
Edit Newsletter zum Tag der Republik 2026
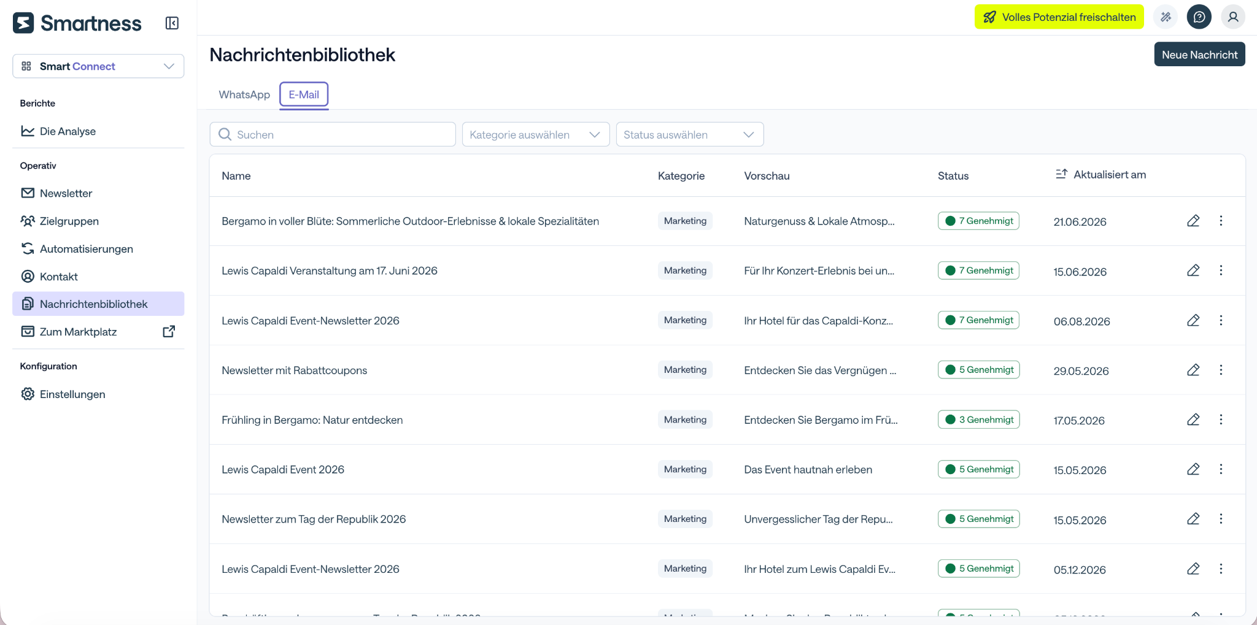click(x=1193, y=519)
